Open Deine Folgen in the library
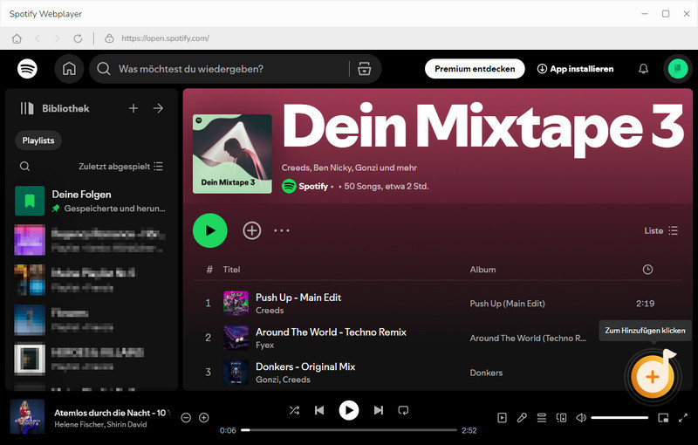 pyautogui.click(x=92, y=201)
